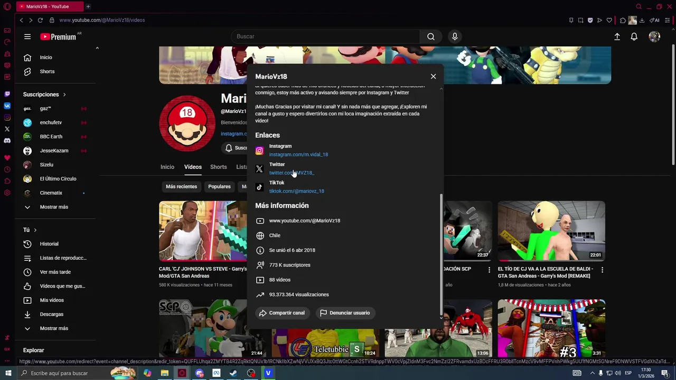676x380 pixels.
Task: Click the MarioVz18 - YouTube browser tab
Action: coord(50,6)
